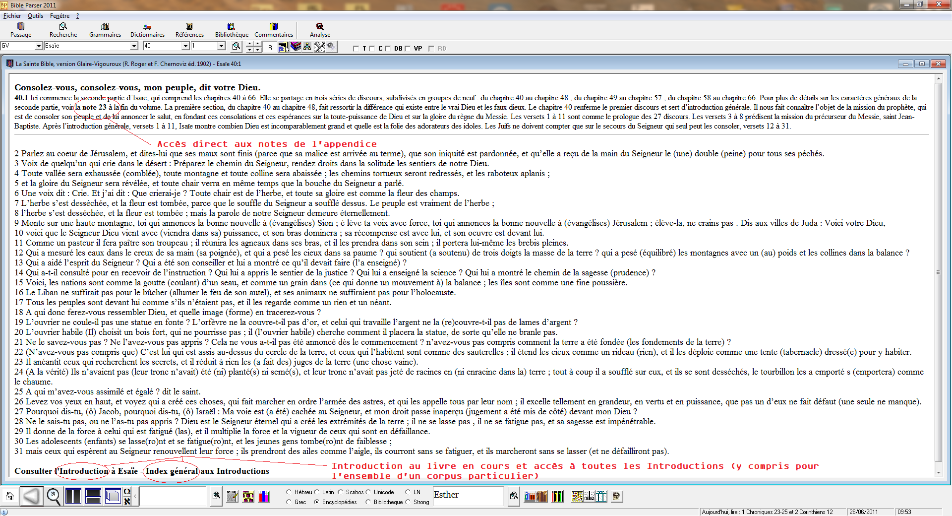Follow the note 23 link
The image size is (952, 516).
pos(94,107)
